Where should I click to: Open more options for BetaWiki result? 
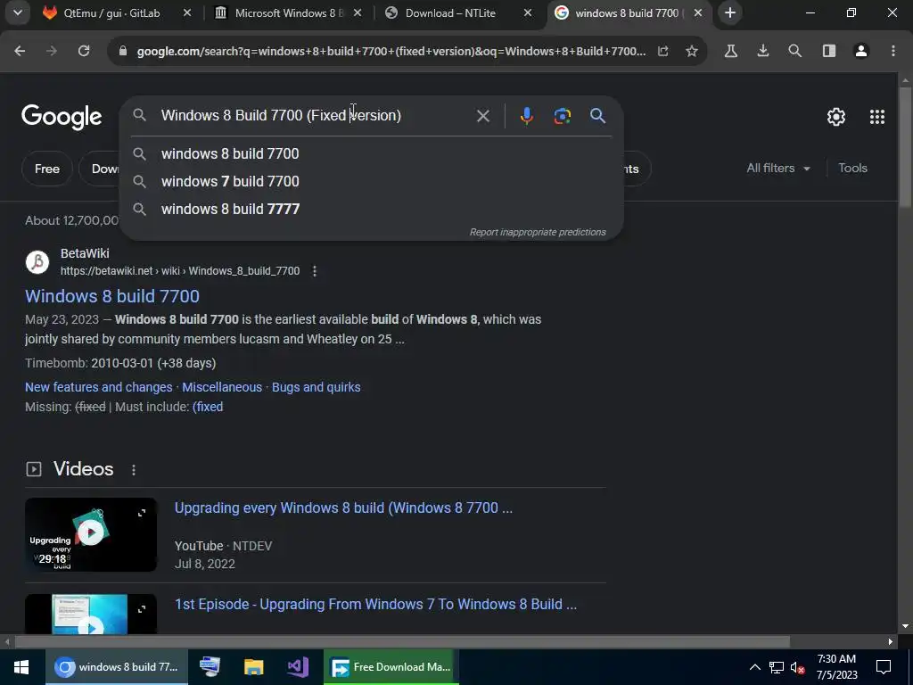coord(315,271)
